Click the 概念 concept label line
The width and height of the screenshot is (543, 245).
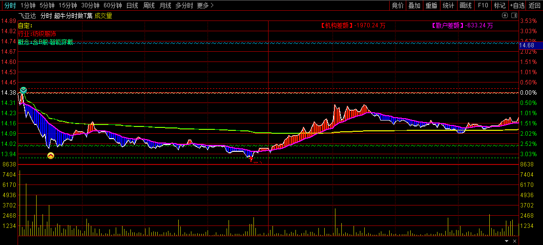click(45, 42)
